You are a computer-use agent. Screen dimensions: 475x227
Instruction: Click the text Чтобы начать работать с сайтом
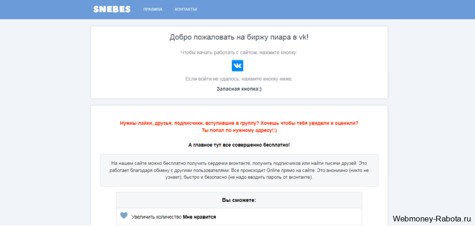coord(239,52)
